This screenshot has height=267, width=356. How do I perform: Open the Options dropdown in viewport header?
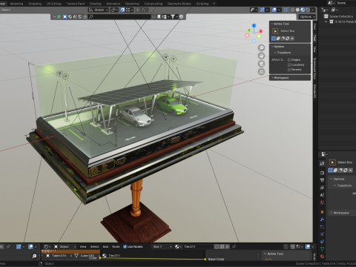[307, 16]
